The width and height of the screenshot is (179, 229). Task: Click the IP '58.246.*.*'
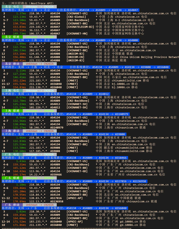click(x=37, y=127)
